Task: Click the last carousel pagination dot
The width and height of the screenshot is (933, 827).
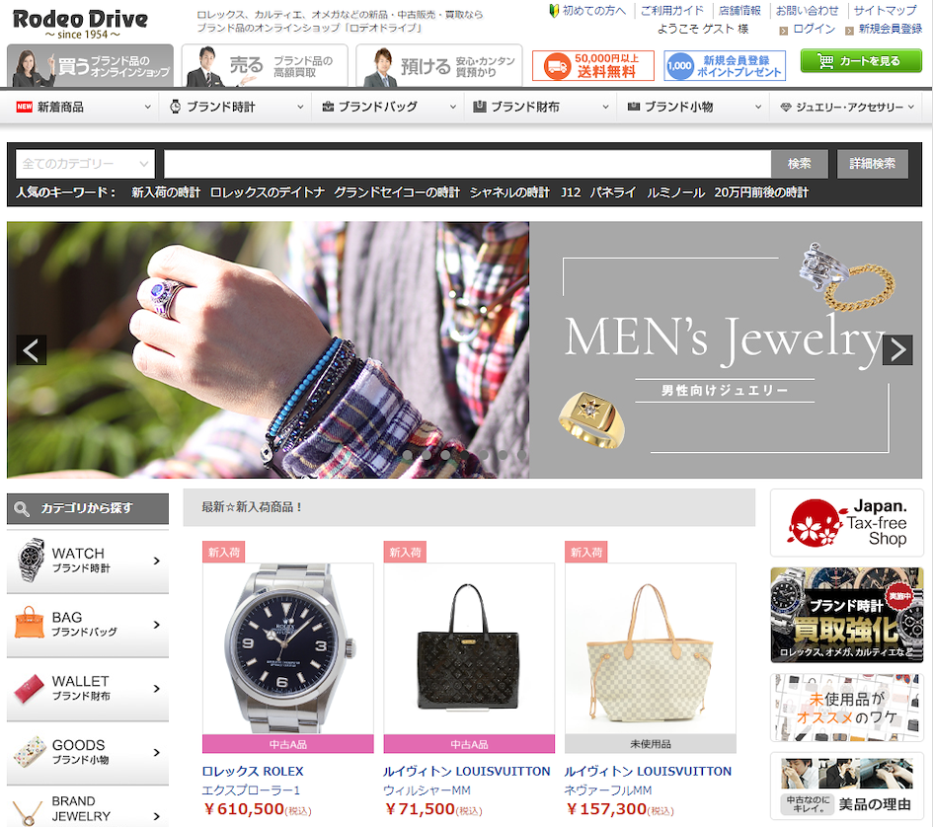Action: click(522, 455)
